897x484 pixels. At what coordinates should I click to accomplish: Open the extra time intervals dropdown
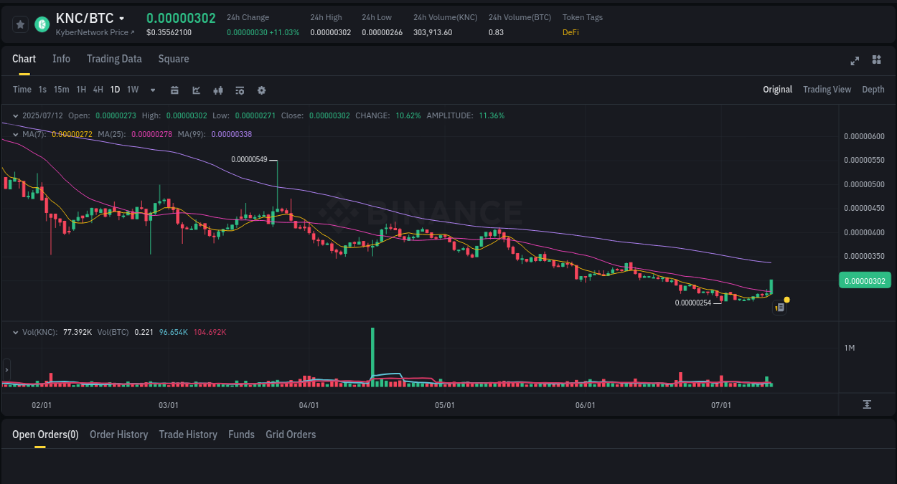[152, 90]
